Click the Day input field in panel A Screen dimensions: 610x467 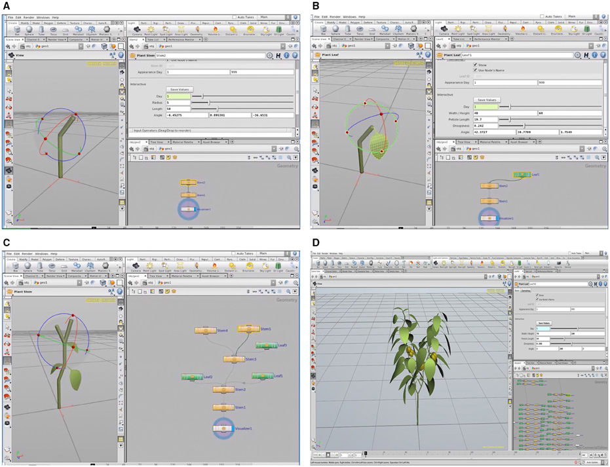pos(178,96)
